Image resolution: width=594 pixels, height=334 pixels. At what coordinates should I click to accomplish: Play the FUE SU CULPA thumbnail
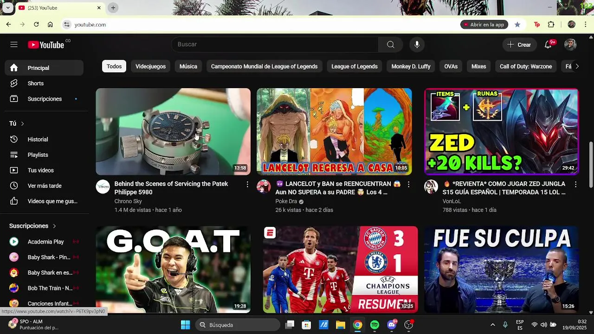tap(501, 270)
